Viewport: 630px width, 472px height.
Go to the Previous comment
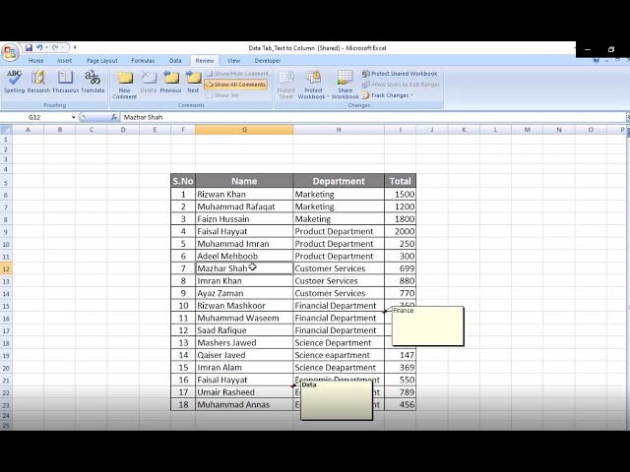pyautogui.click(x=170, y=82)
